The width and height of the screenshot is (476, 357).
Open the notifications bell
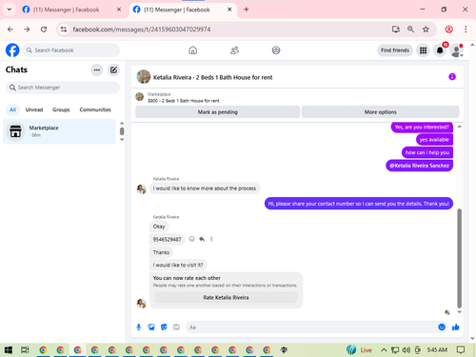pos(440,50)
